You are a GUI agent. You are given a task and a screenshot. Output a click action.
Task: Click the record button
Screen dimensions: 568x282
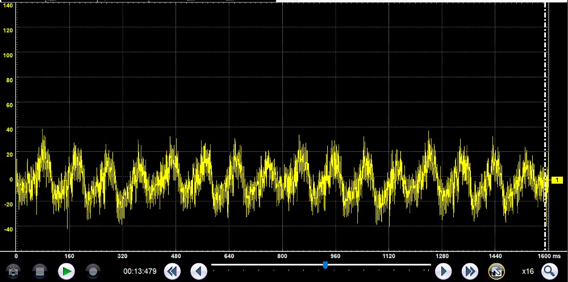[92, 271]
